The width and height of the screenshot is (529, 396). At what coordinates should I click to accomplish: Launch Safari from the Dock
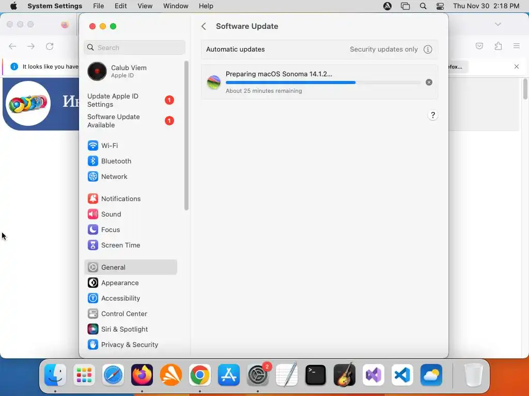pyautogui.click(x=113, y=375)
